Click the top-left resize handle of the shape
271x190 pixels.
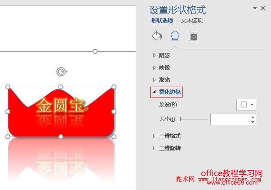(8, 87)
